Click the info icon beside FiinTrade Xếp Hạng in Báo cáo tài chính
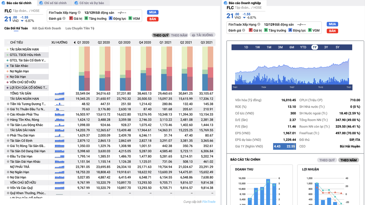Image resolution: width=365 pixels, height=205 pixels. point(79,13)
